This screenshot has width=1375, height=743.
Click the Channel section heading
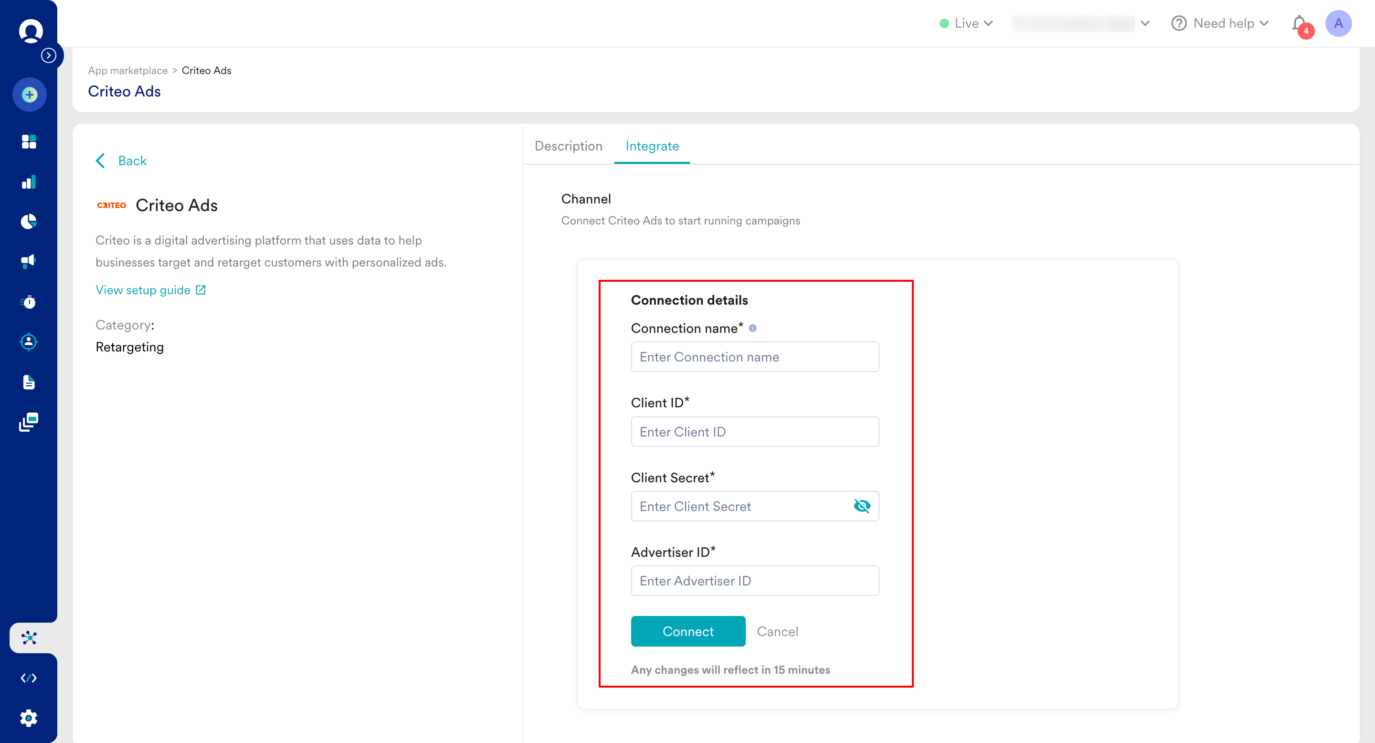coord(586,199)
